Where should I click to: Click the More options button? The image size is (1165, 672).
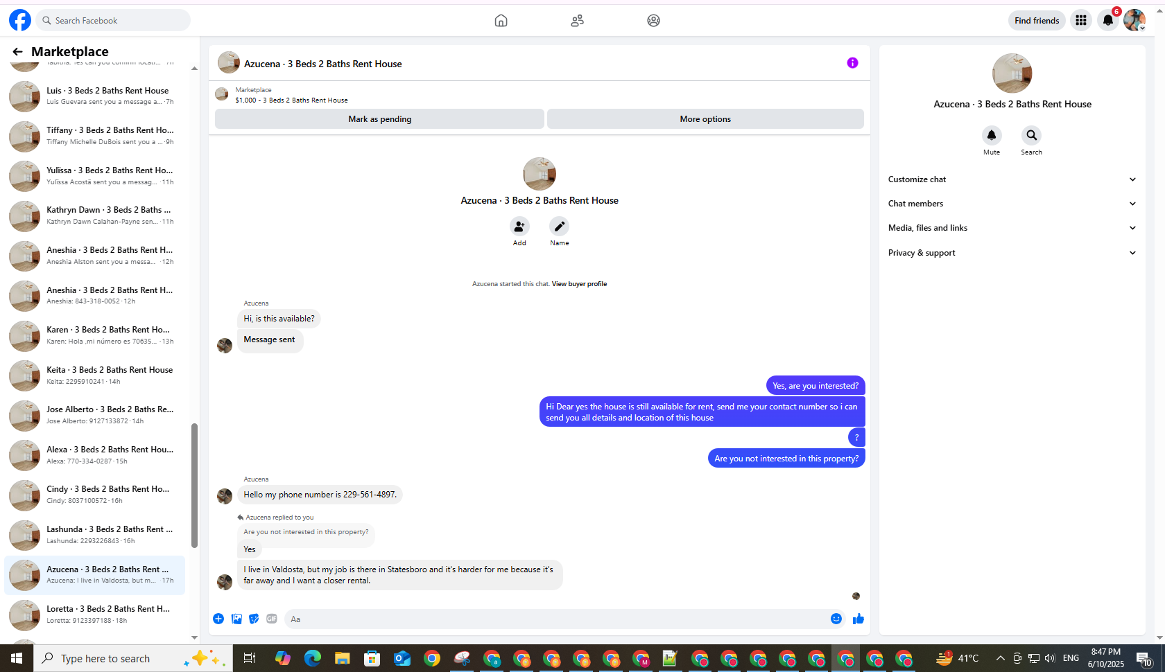click(x=705, y=119)
